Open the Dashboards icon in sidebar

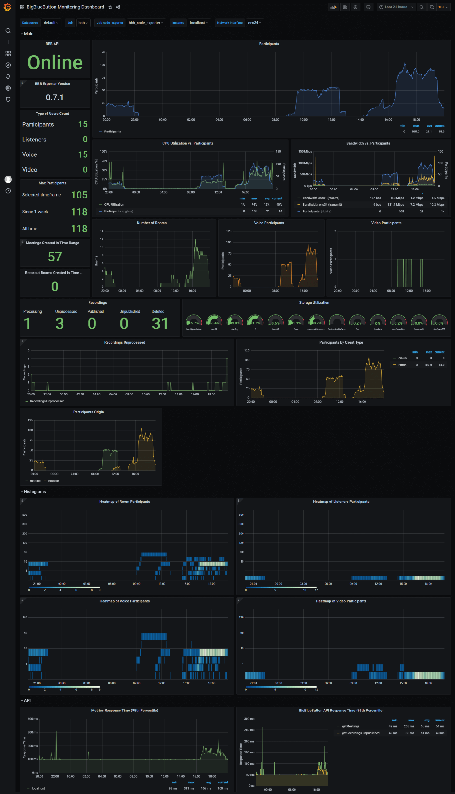8,53
